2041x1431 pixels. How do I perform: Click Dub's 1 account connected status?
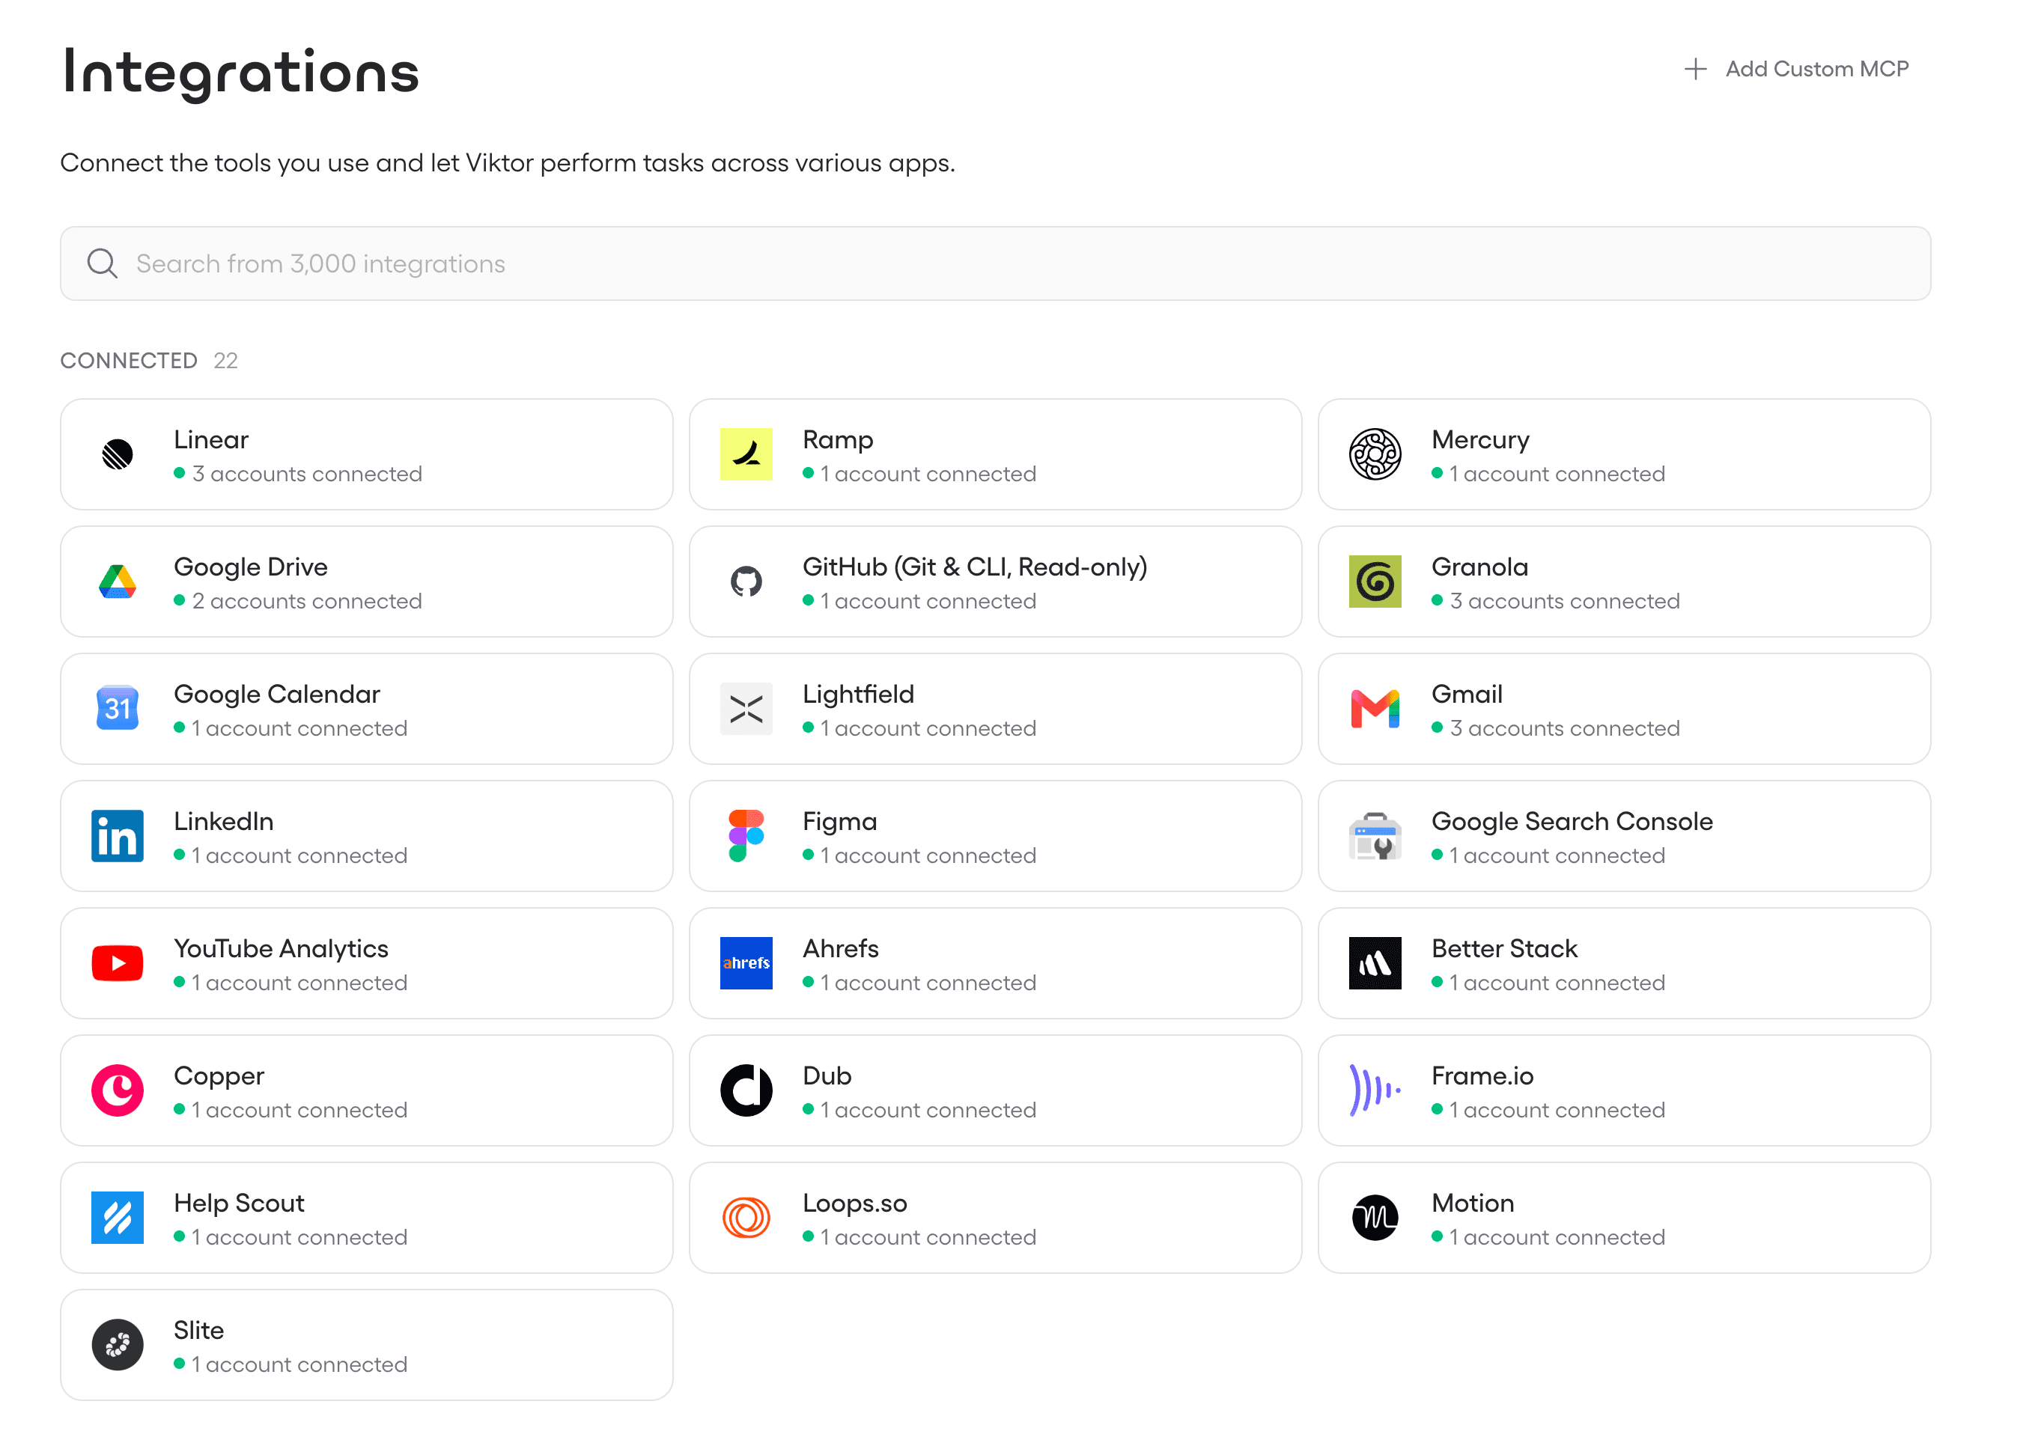tap(919, 1109)
